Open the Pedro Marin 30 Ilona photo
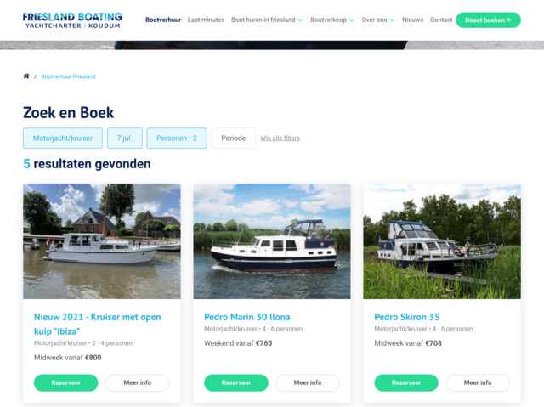This screenshot has height=407, width=544. point(272,241)
